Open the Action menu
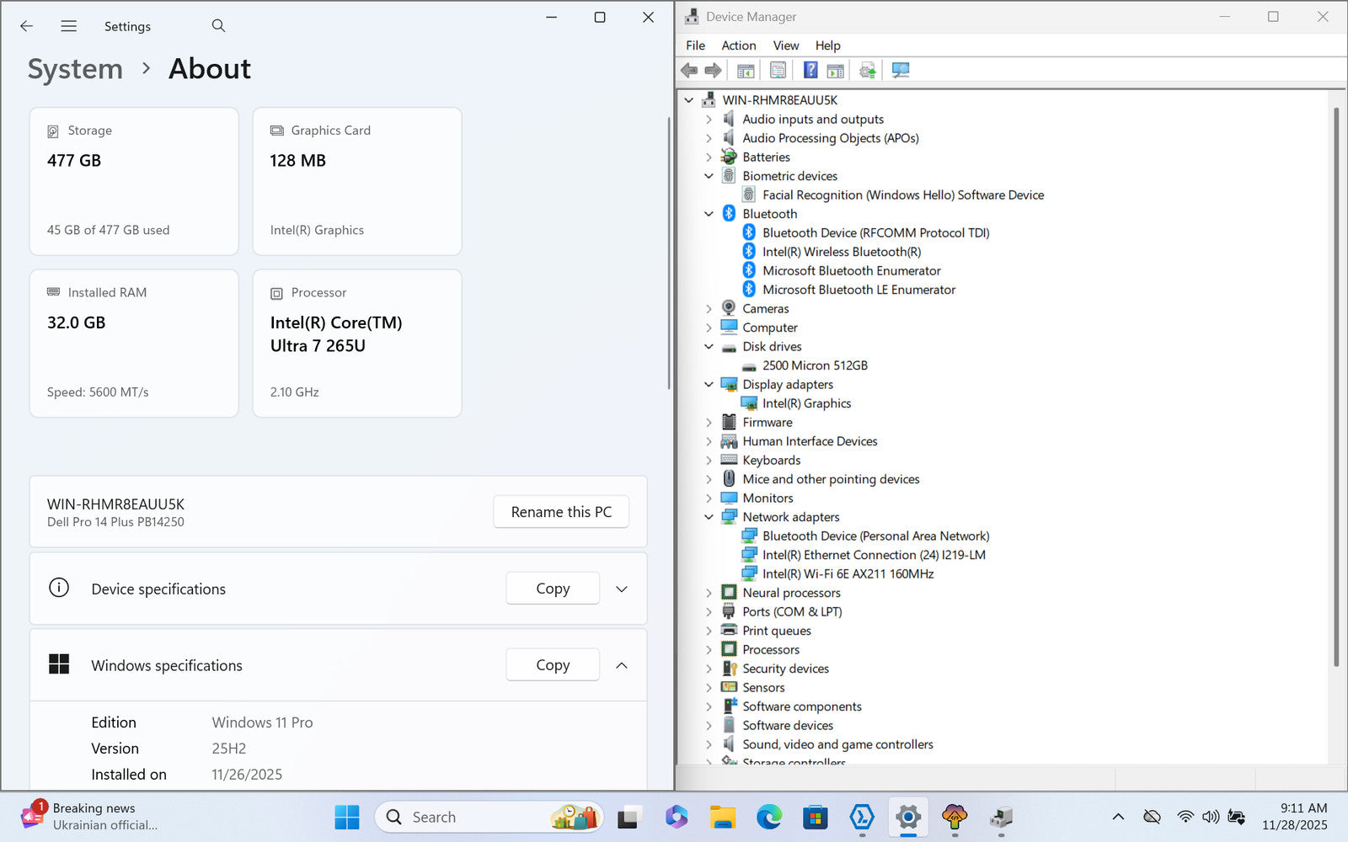 coord(738,45)
